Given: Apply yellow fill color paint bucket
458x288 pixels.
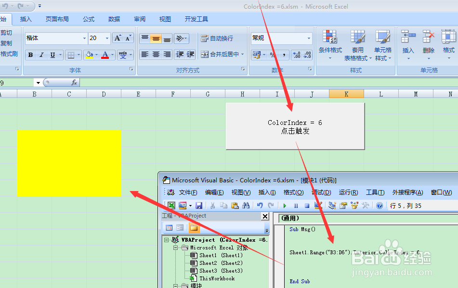Looking at the screenshot, I should [89, 55].
